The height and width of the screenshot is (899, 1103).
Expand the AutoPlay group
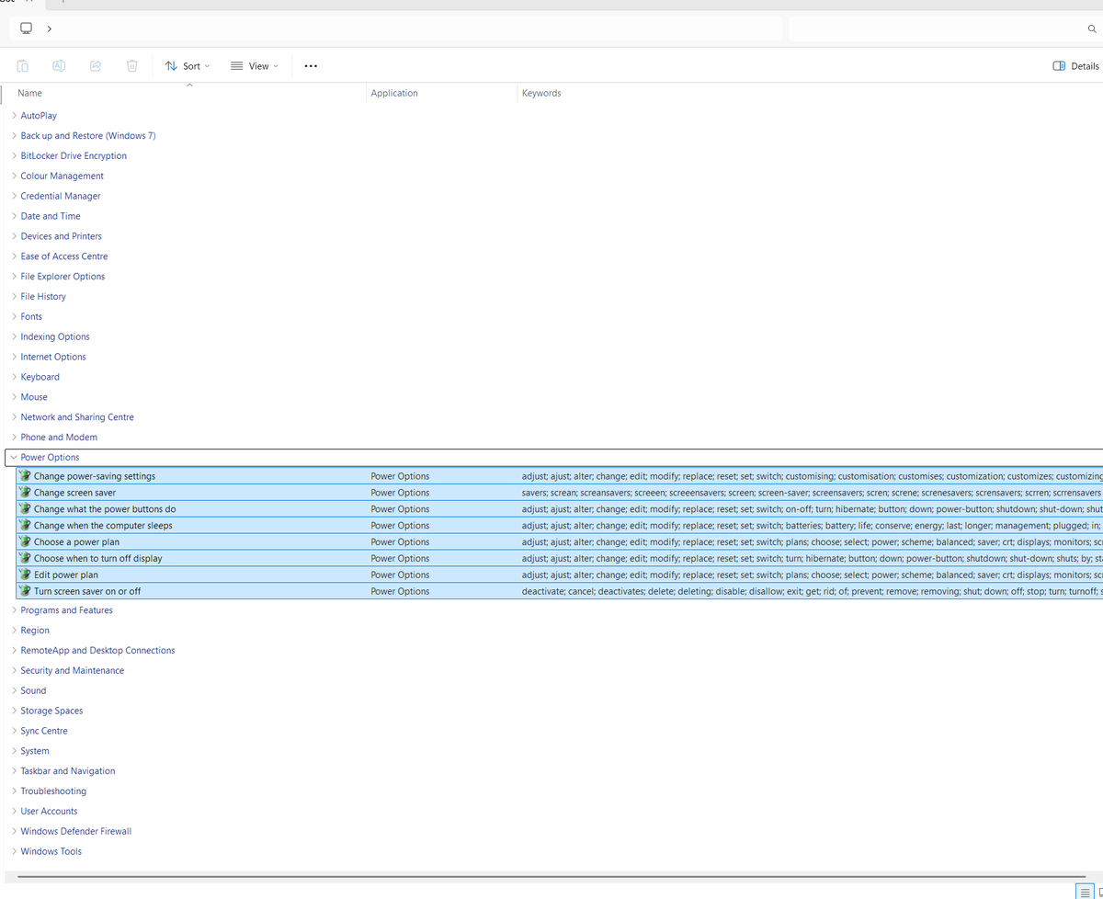14,116
